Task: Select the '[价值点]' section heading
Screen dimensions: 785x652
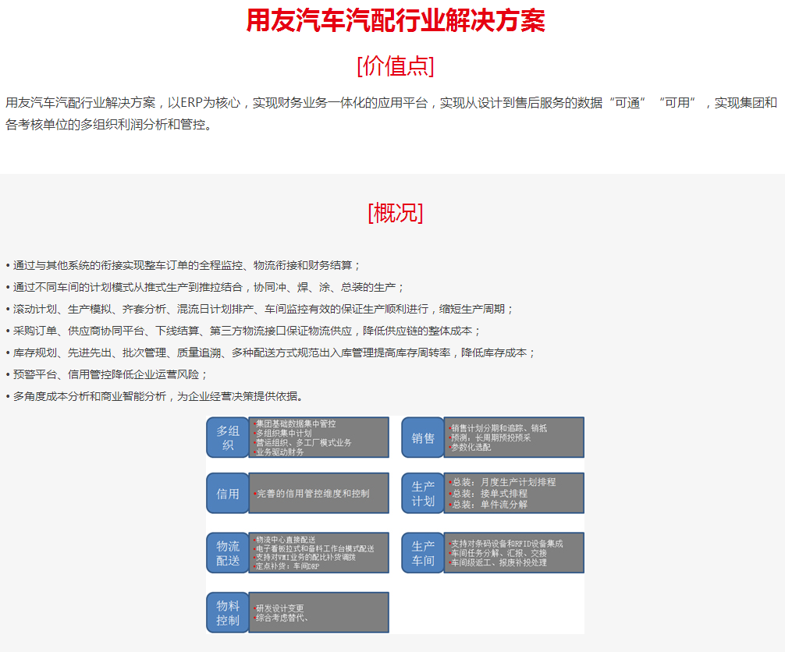Action: point(396,66)
